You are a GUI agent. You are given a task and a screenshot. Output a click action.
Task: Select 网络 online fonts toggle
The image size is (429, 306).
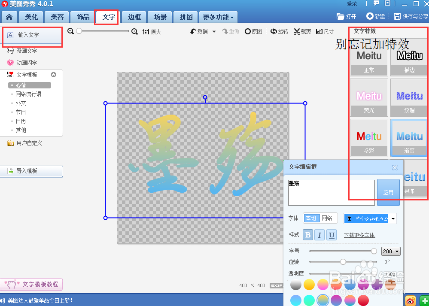(328, 218)
